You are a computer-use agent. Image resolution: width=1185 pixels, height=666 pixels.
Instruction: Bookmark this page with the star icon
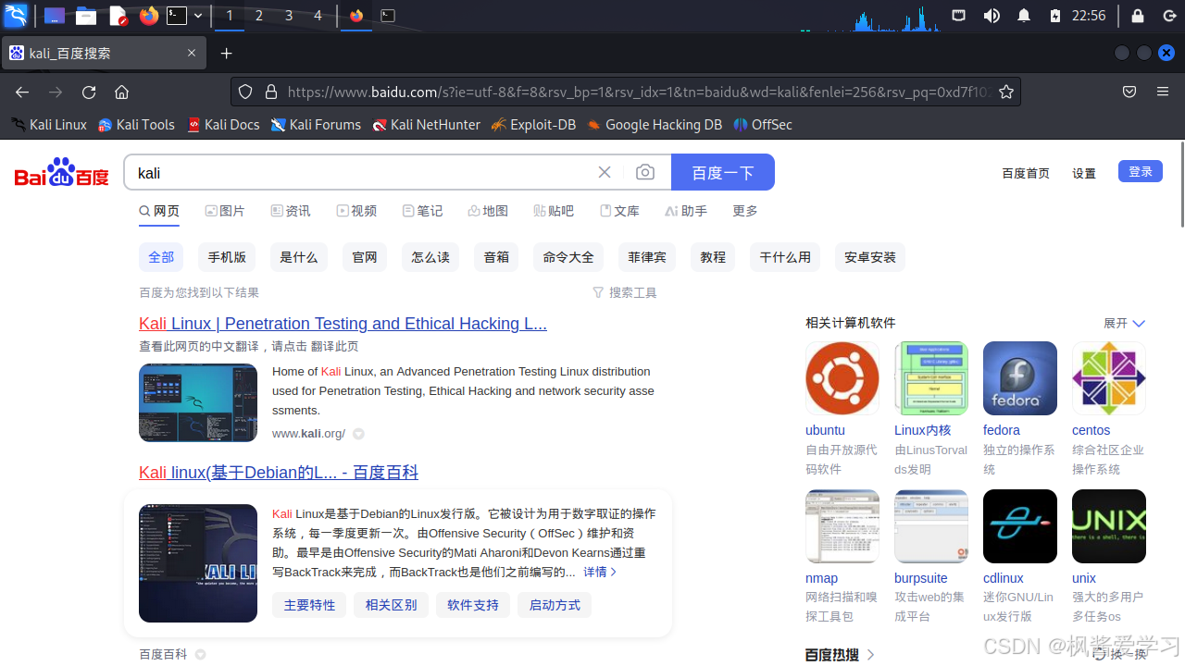(1006, 92)
